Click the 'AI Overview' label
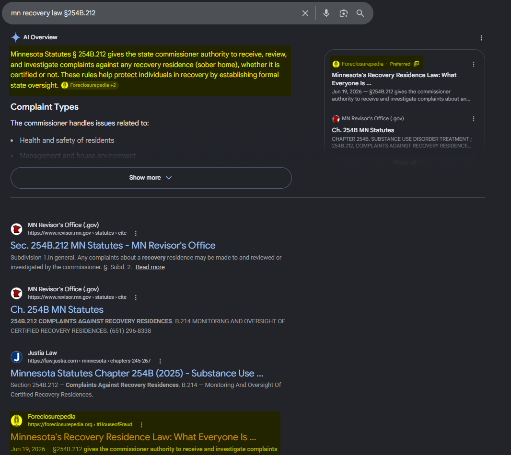 point(40,37)
